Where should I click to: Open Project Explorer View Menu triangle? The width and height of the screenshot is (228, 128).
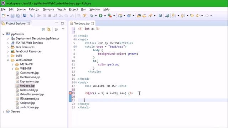click(x=63, y=29)
